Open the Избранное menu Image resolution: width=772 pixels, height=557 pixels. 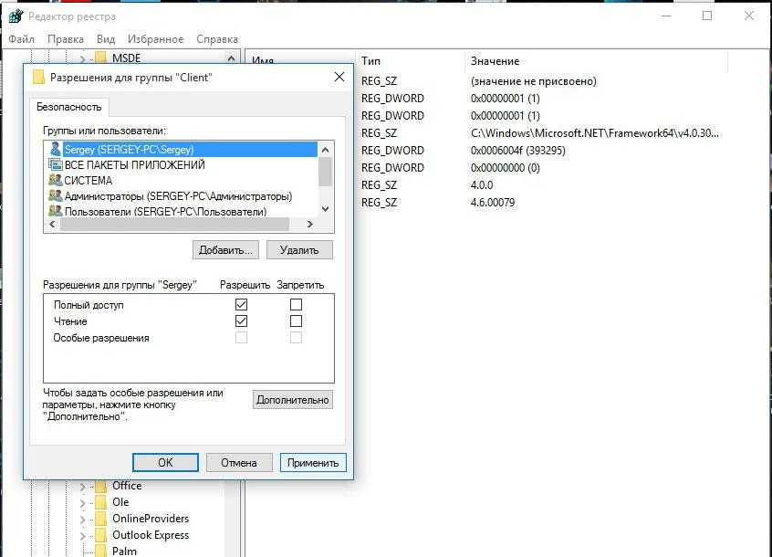[x=155, y=39]
